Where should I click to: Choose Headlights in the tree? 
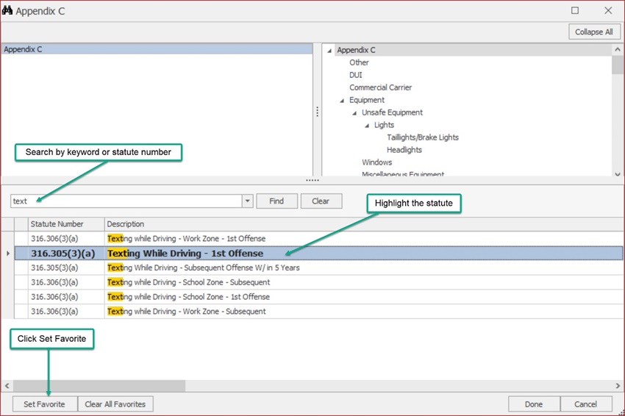(404, 150)
